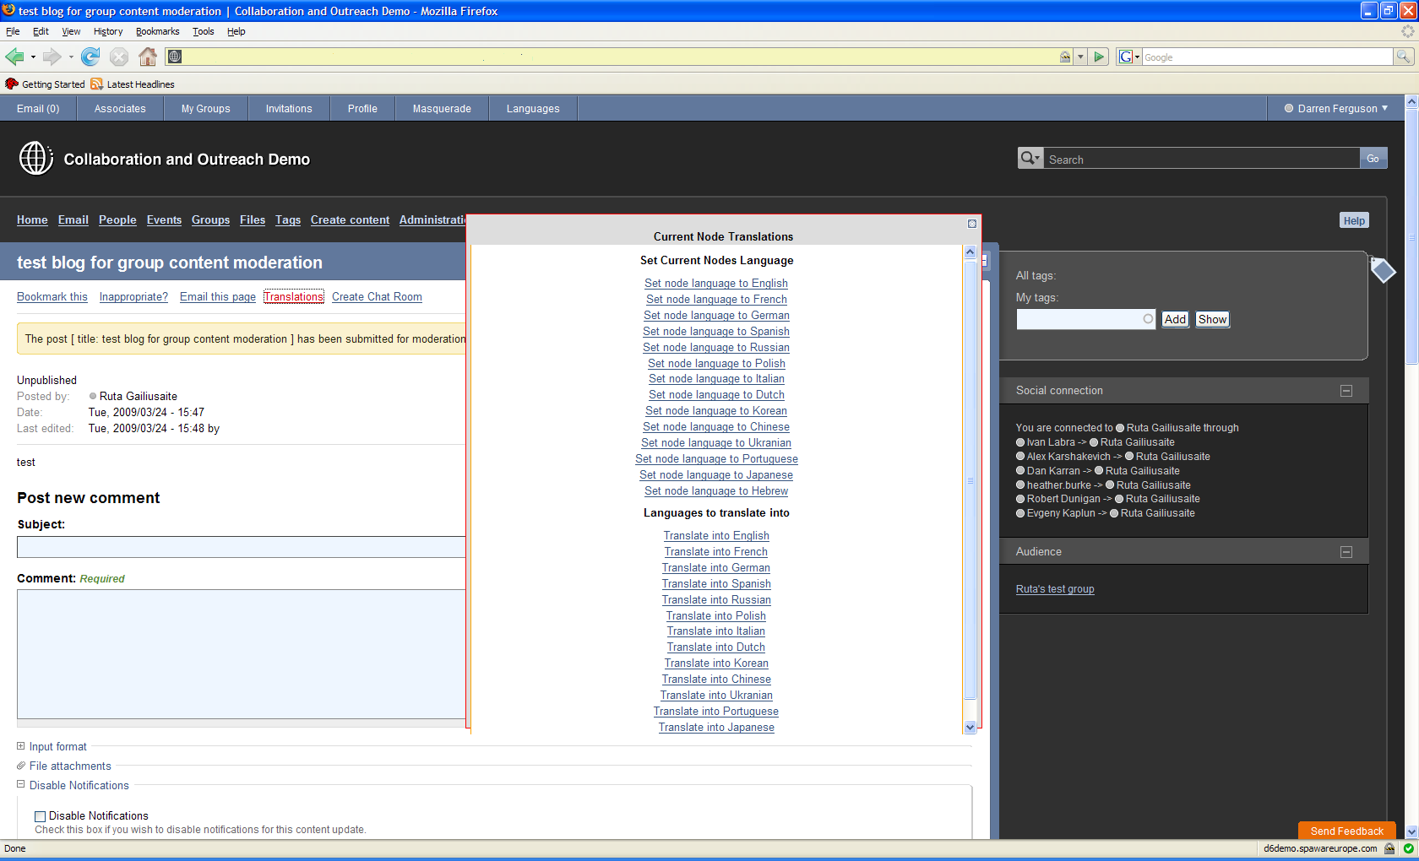Screen dimensions: 1419x861
Task: Collapse the Audience panel
Action: 1346,552
